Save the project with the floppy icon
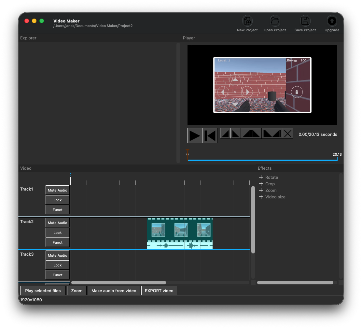 305,21
